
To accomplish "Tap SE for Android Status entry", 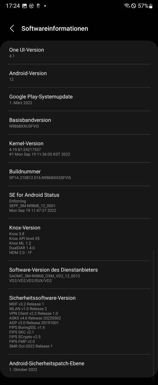I will point(79,202).
